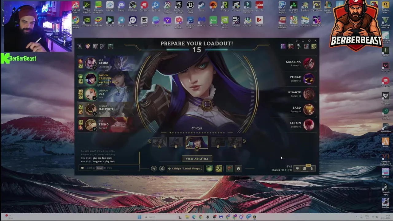The height and width of the screenshot is (221, 393).
Task: Select Lux support in ally list
Action: click(106, 94)
